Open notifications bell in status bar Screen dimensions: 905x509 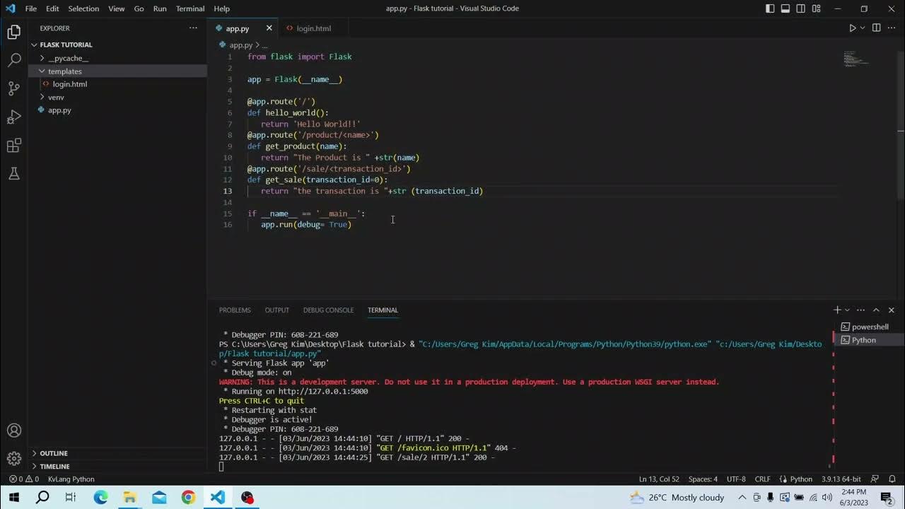coord(893,479)
